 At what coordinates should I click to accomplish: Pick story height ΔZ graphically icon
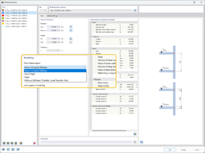[71, 39]
